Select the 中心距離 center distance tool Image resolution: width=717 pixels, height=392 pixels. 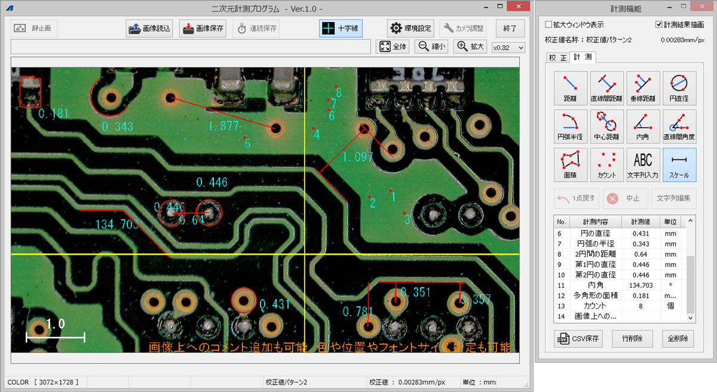click(606, 126)
